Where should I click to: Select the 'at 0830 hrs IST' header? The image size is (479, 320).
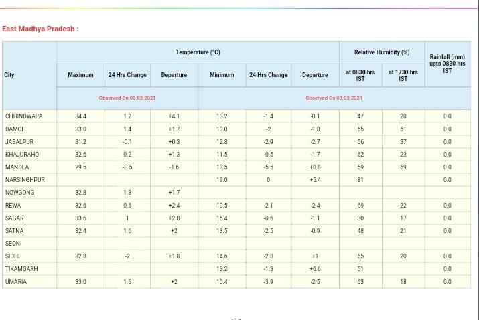coord(360,75)
